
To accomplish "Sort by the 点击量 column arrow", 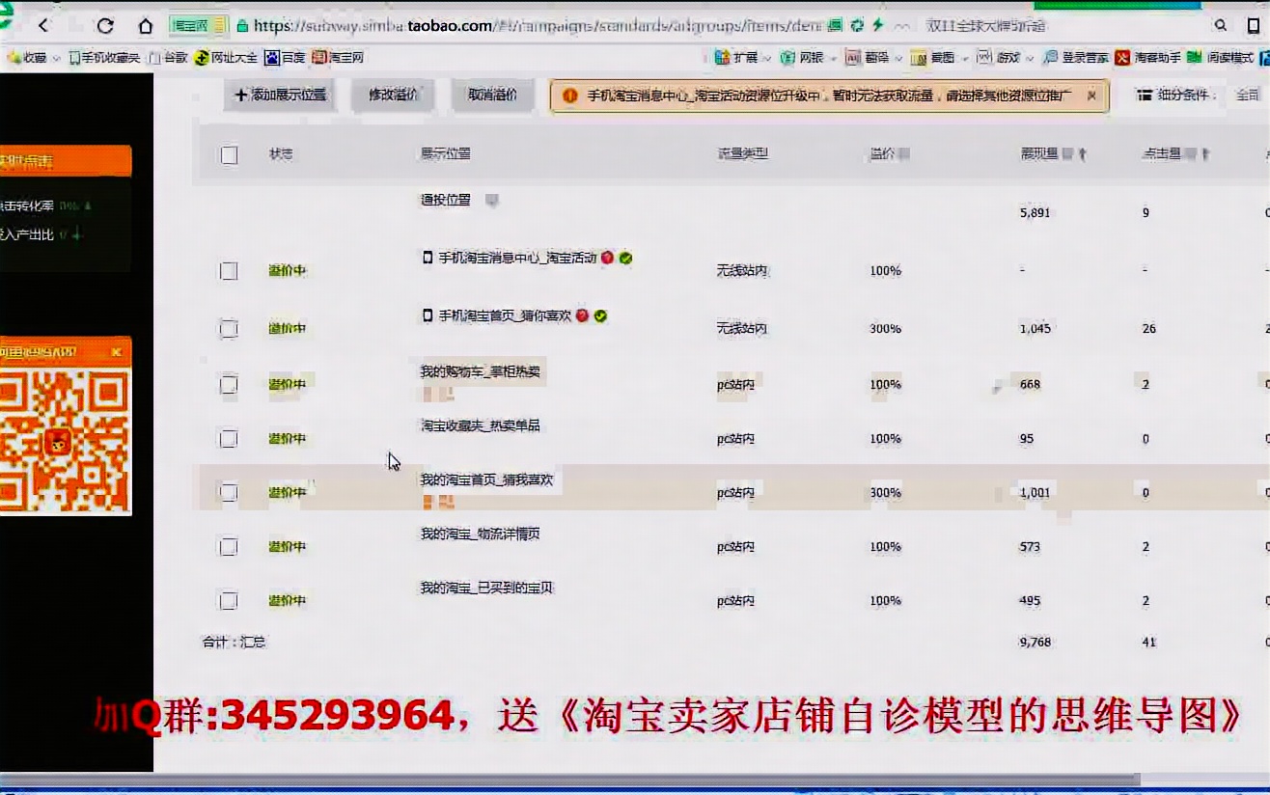I will (x=1206, y=154).
